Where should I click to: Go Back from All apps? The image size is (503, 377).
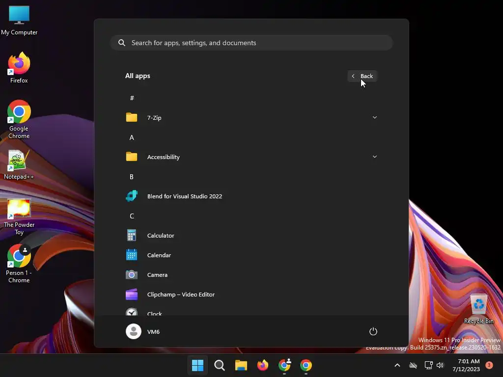click(x=363, y=76)
